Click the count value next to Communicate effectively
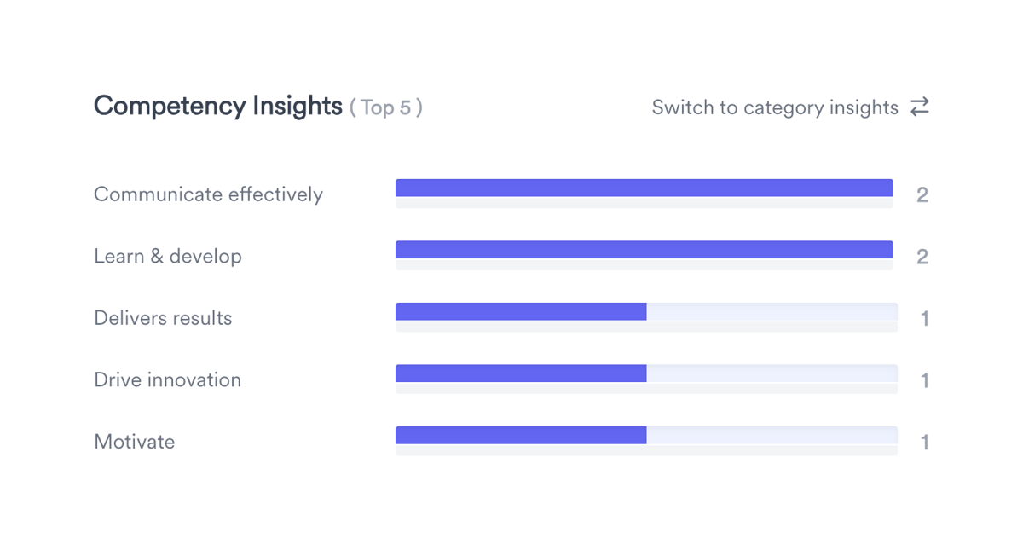Screen dimensions: 1023x550 pos(922,194)
